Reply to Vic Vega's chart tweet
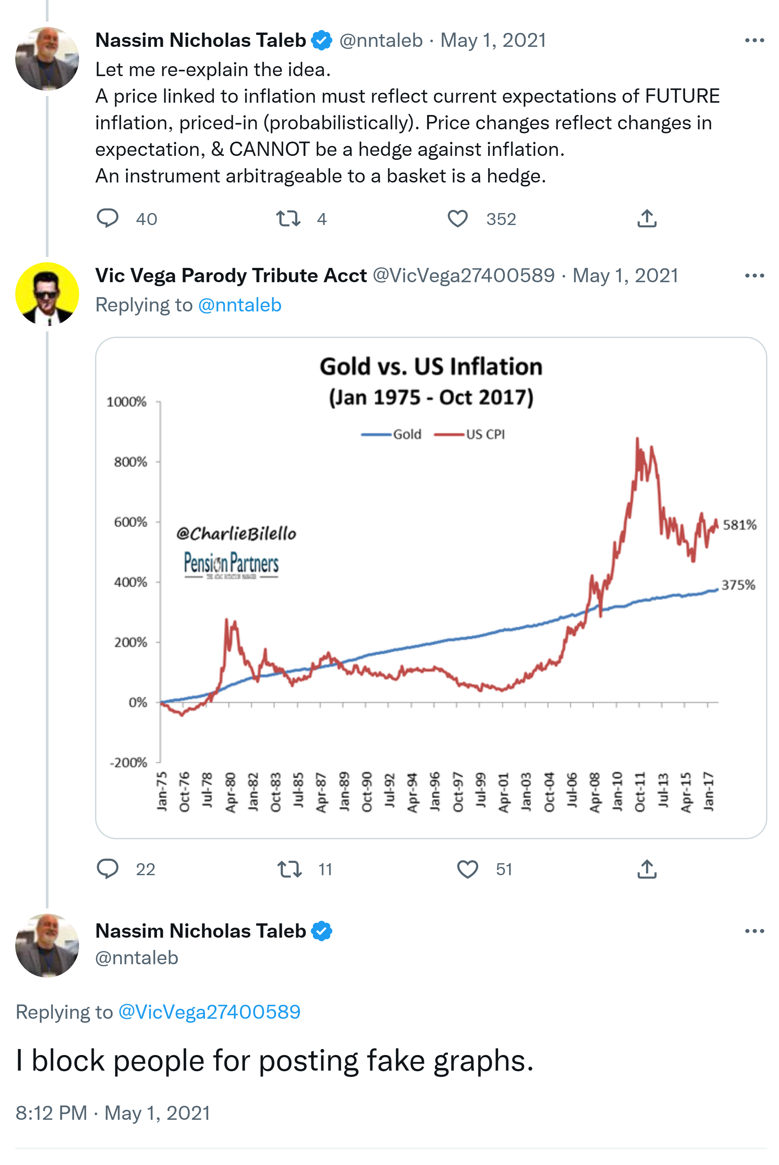The image size is (779, 1165). [107, 869]
